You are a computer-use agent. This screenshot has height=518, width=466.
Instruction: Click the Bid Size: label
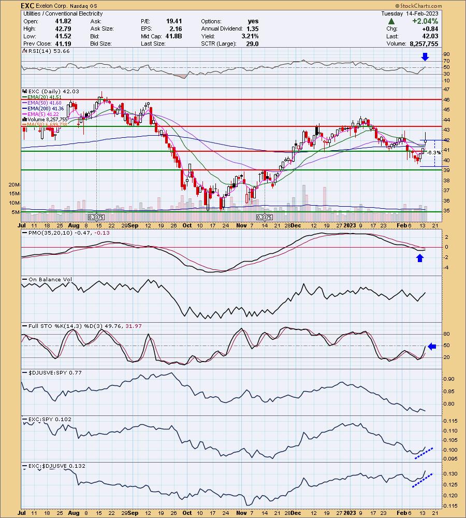click(x=101, y=44)
